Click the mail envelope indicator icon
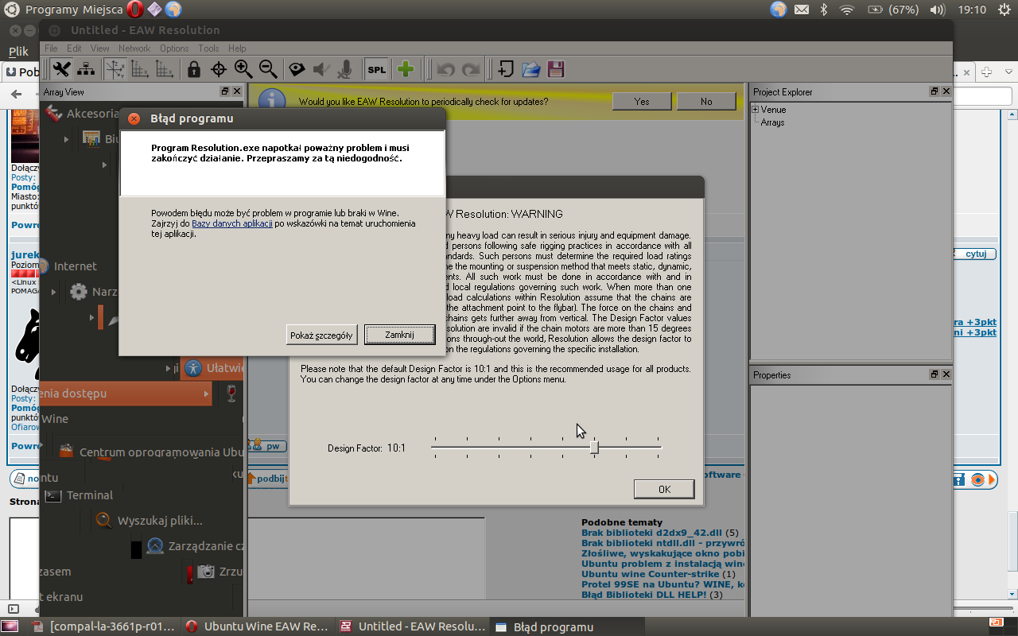1018x636 pixels. point(802,10)
